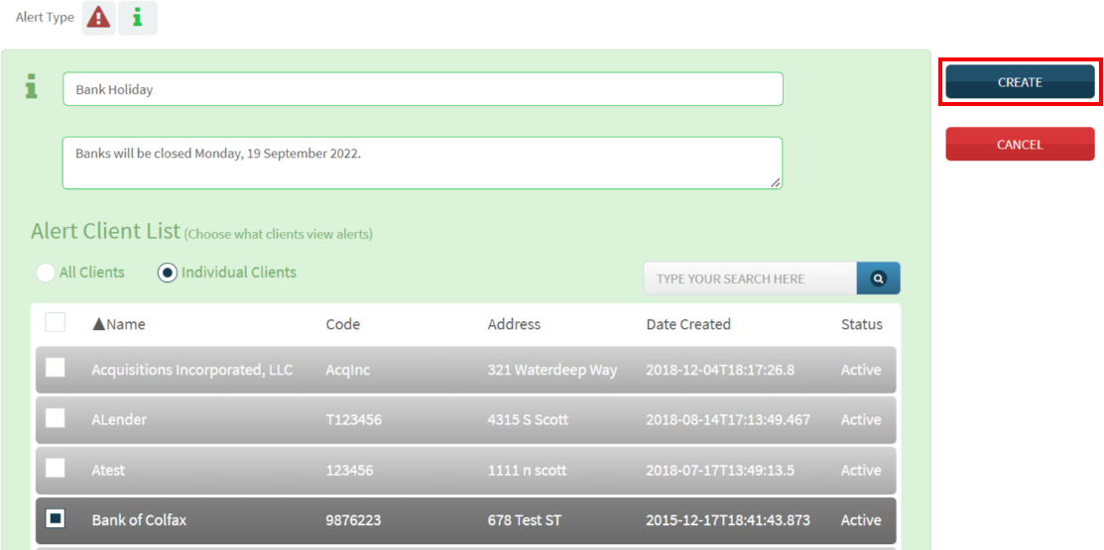Viewport: 1104px width, 550px height.
Task: Click the search magnifier button
Action: coord(878,278)
